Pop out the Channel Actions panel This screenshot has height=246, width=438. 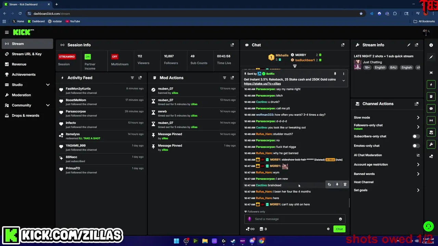coord(416,104)
